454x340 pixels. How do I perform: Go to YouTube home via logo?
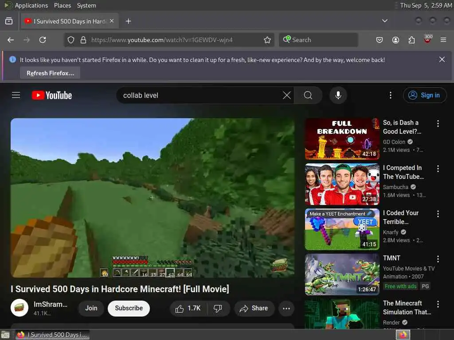tap(52, 95)
